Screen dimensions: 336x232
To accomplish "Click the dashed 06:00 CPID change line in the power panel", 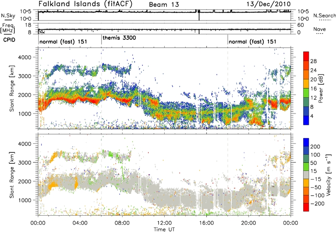I will [101, 88].
